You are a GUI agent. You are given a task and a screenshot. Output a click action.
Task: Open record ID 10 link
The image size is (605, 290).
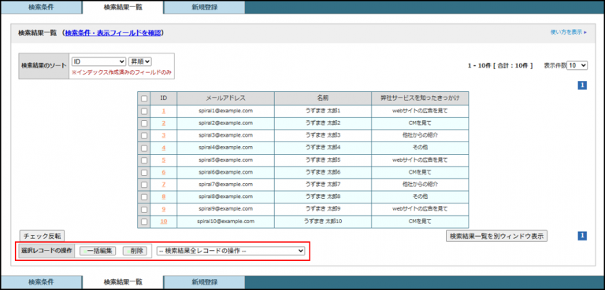coord(164,222)
